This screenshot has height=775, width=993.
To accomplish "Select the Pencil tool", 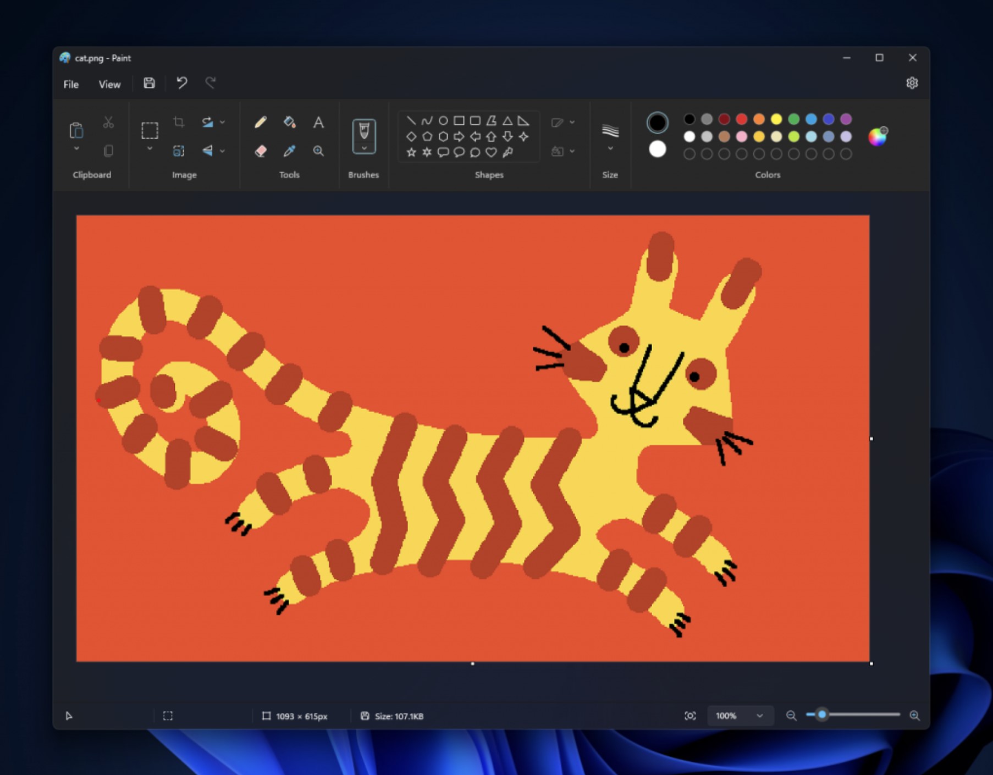I will pos(261,122).
